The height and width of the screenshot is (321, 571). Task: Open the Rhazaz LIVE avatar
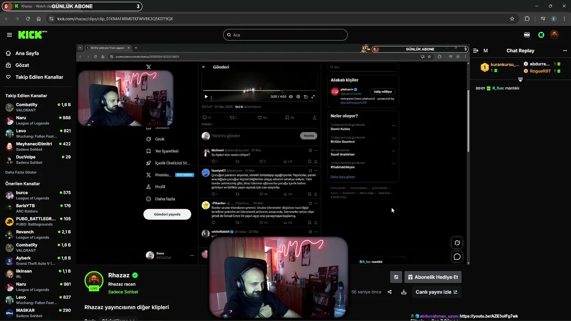[x=94, y=281]
